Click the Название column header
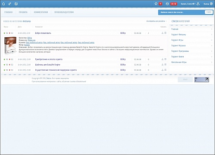The height and width of the screenshot is (155, 215). pos(39,27)
